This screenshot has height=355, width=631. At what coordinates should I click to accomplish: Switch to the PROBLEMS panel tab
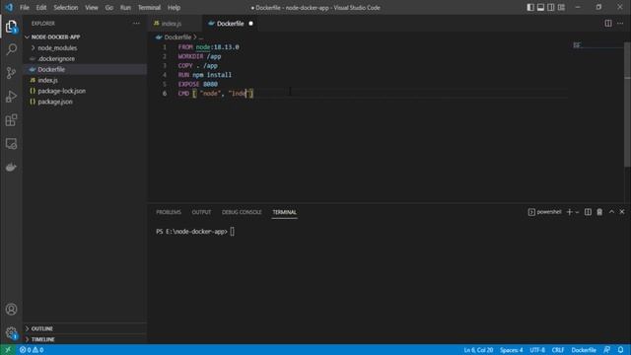coord(169,212)
